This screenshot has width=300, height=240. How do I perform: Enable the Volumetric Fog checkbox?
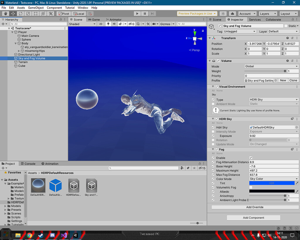[251, 187]
